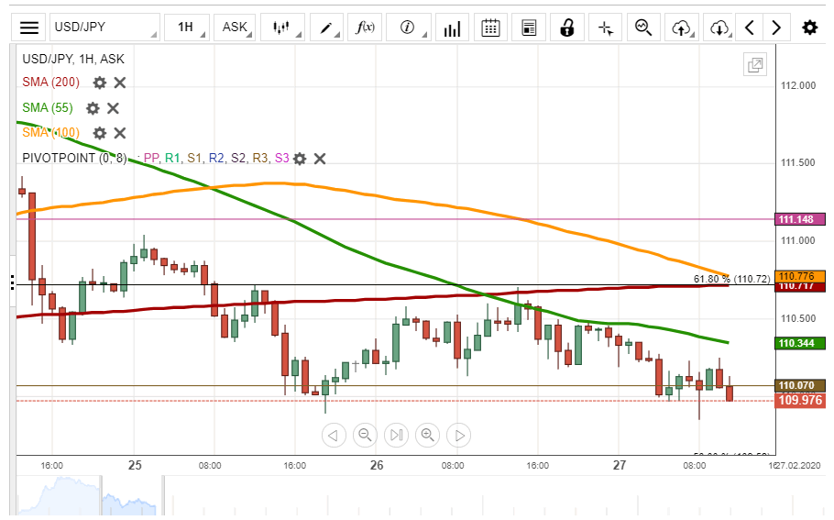Click the SMA (55) legend label
This screenshot has height=520, width=834.
48,107
